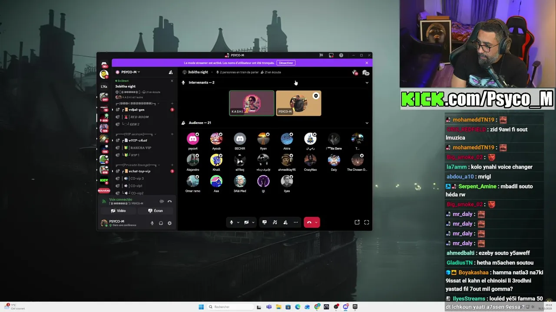The image size is (556, 312).
Task: Click the Désactiver streamer mode button
Action: click(x=286, y=63)
